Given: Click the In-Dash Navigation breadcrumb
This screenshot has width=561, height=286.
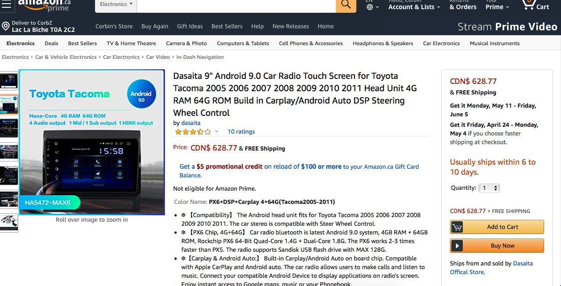Looking at the screenshot, I should (x=200, y=57).
